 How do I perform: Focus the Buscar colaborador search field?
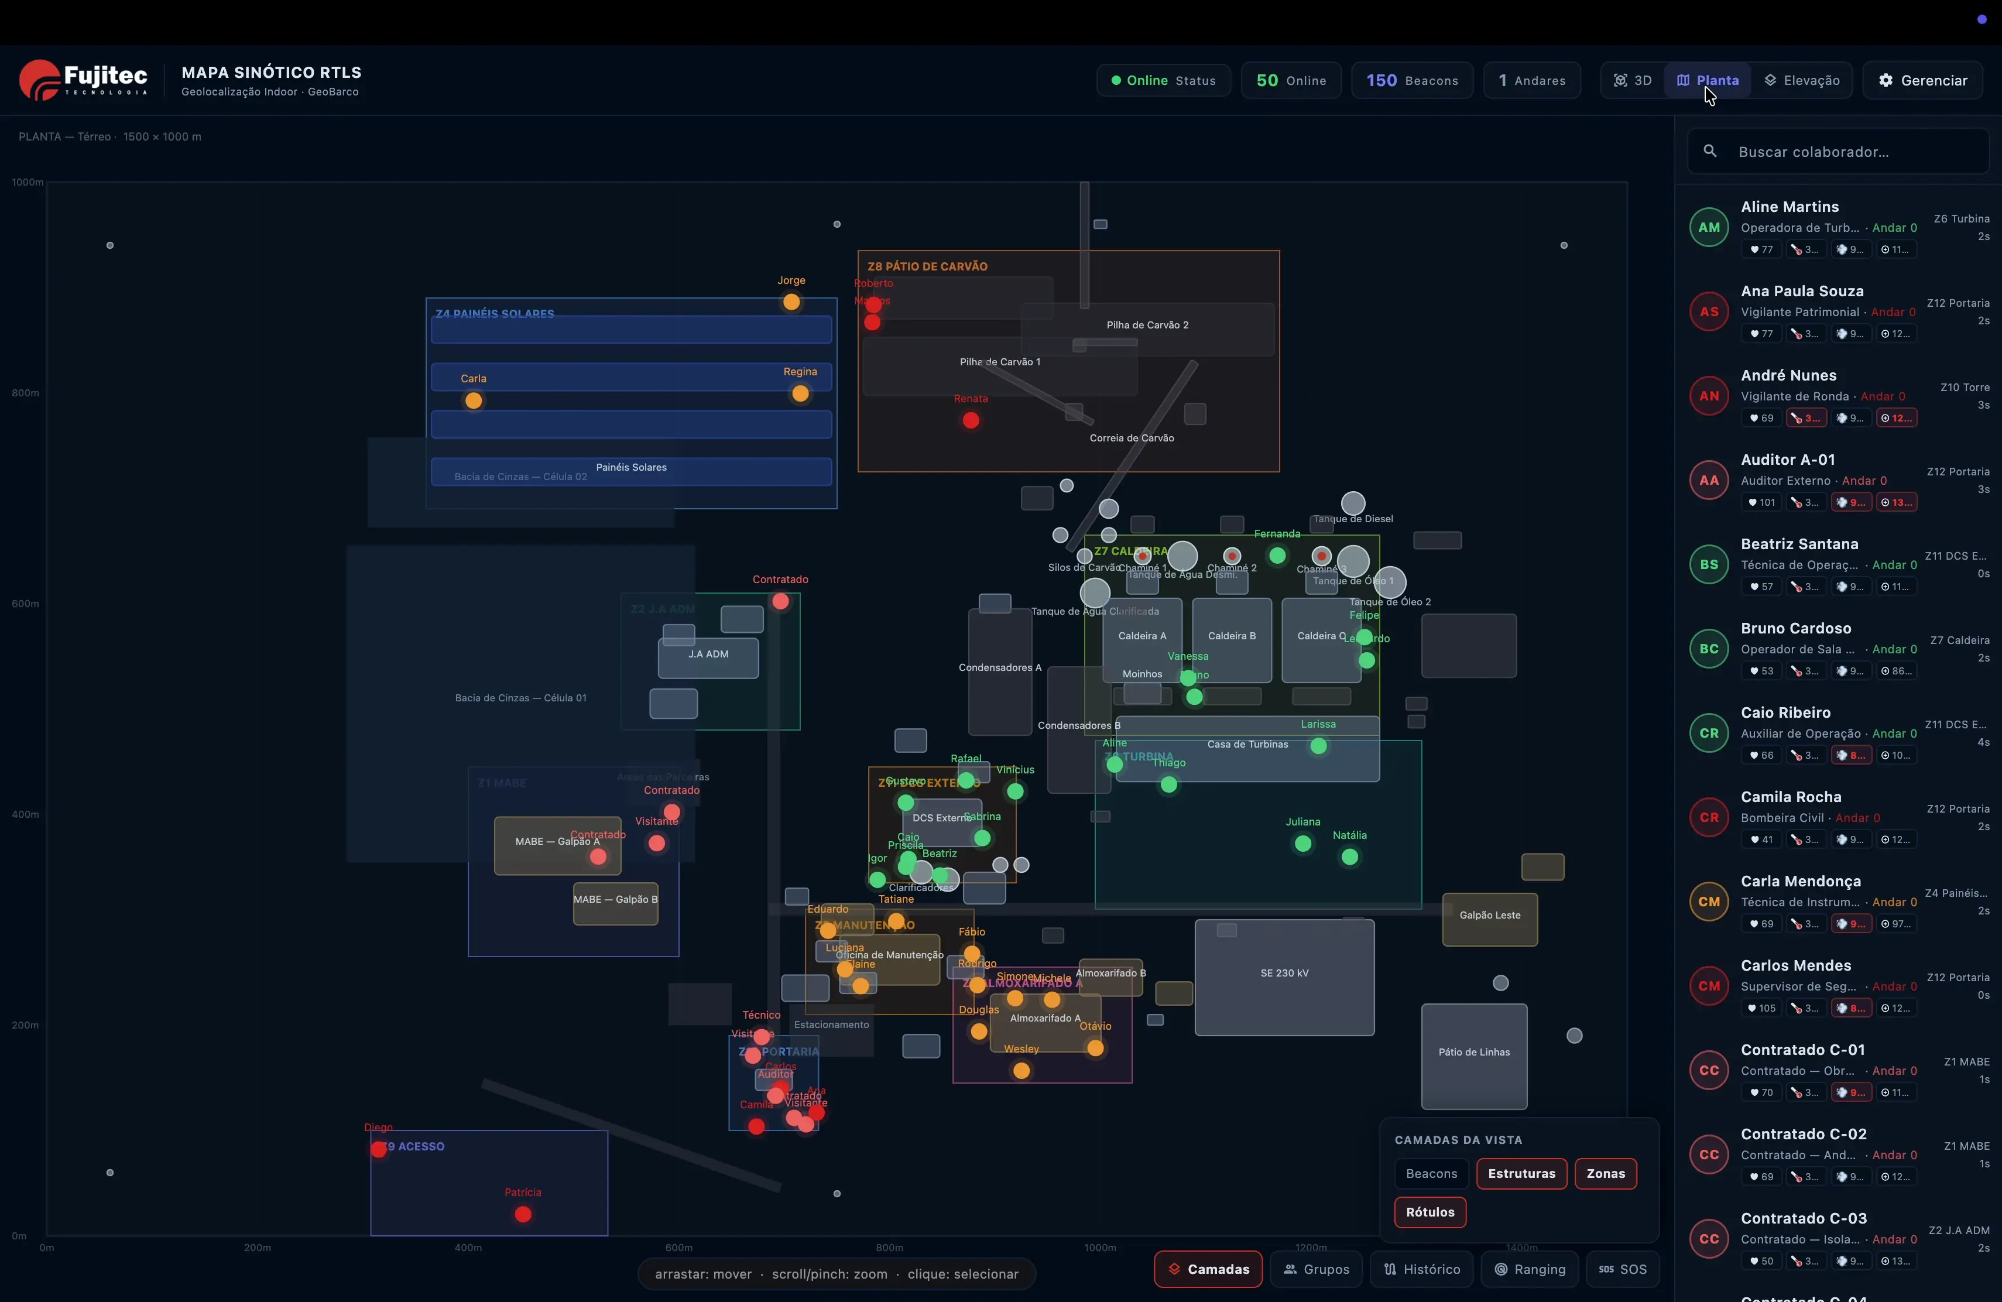(x=1838, y=152)
